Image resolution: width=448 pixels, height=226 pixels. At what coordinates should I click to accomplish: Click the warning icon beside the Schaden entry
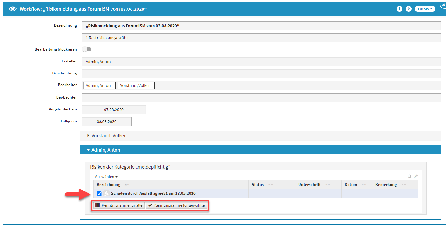tap(106, 194)
